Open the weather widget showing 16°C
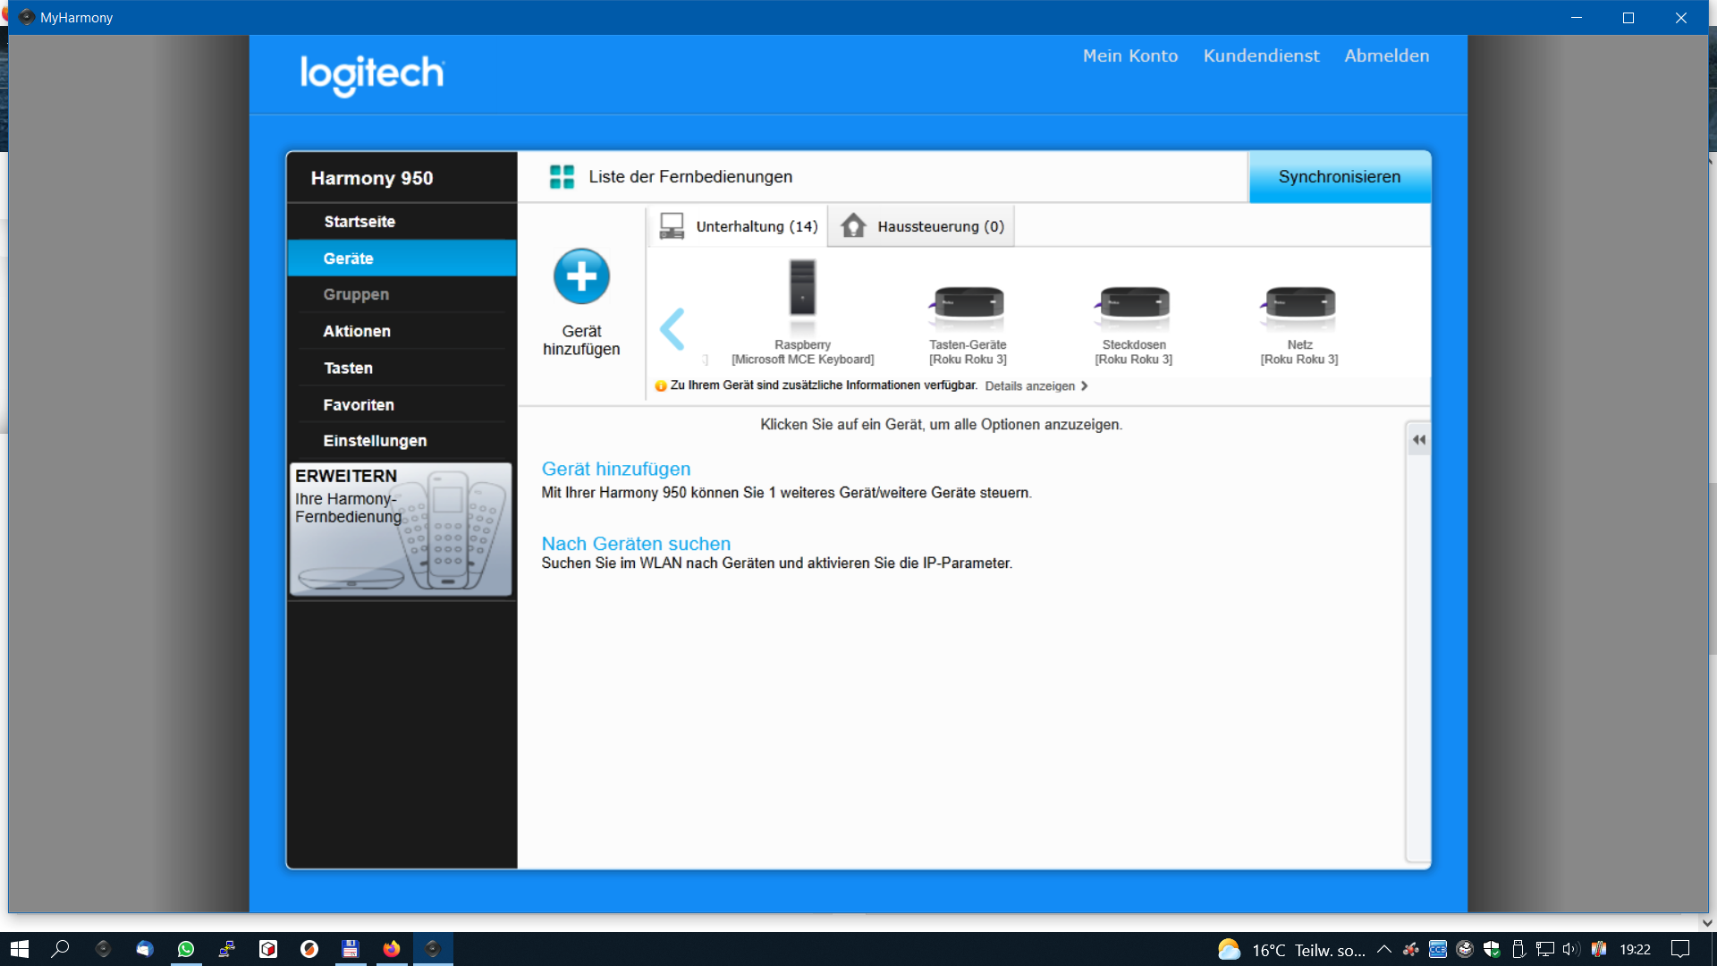Image resolution: width=1717 pixels, height=966 pixels. point(1291,950)
